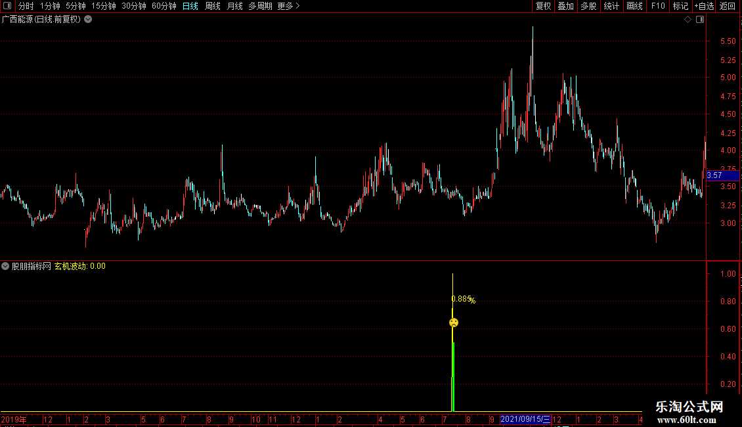Click the 0.885 value label on spike
This screenshot has width=742, height=427.
[x=462, y=299]
